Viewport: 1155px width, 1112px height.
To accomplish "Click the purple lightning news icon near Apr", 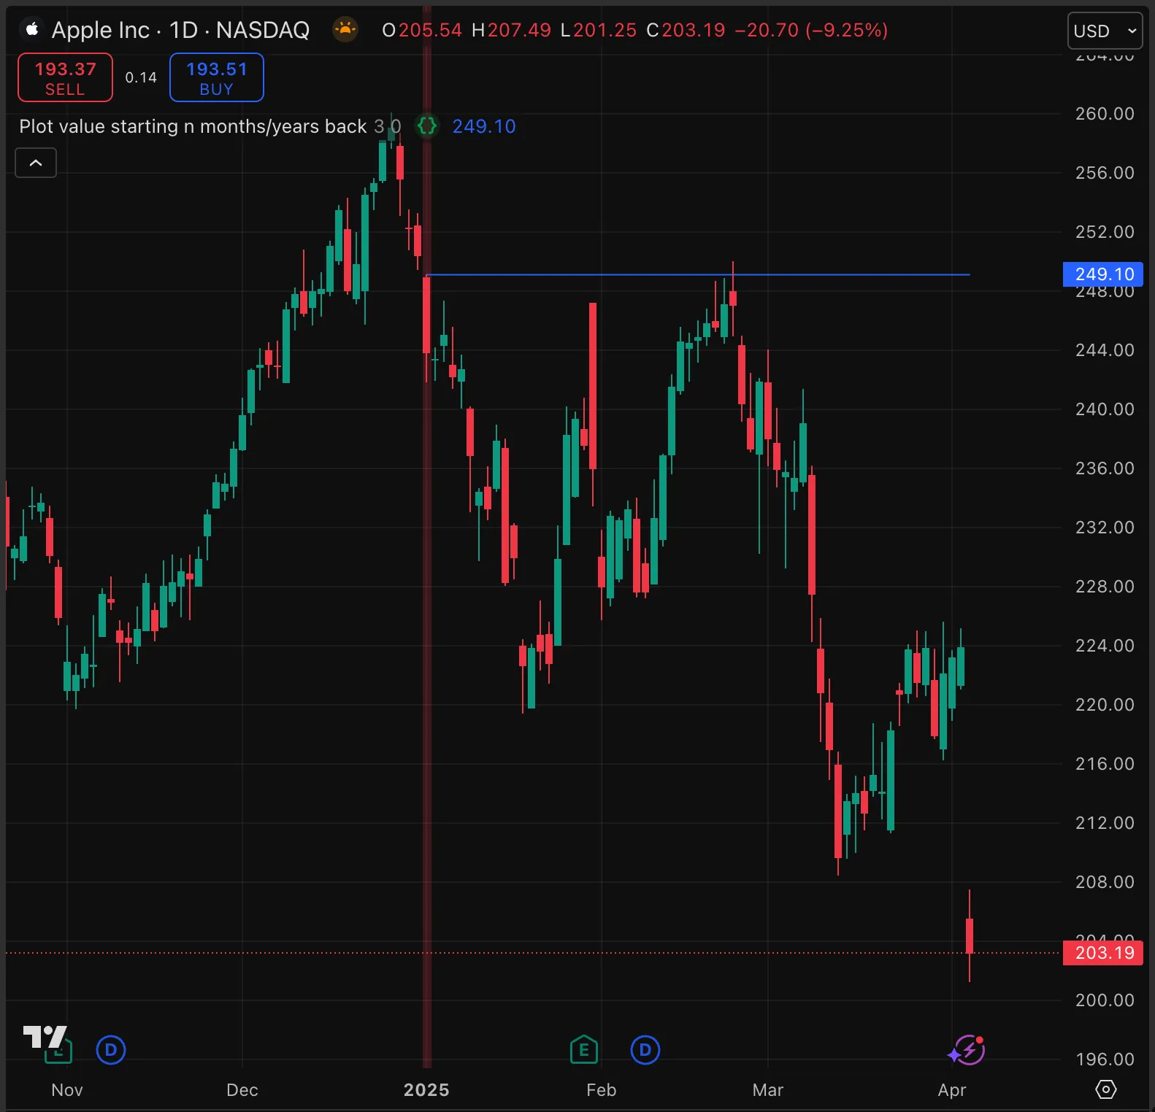I will (x=967, y=1051).
